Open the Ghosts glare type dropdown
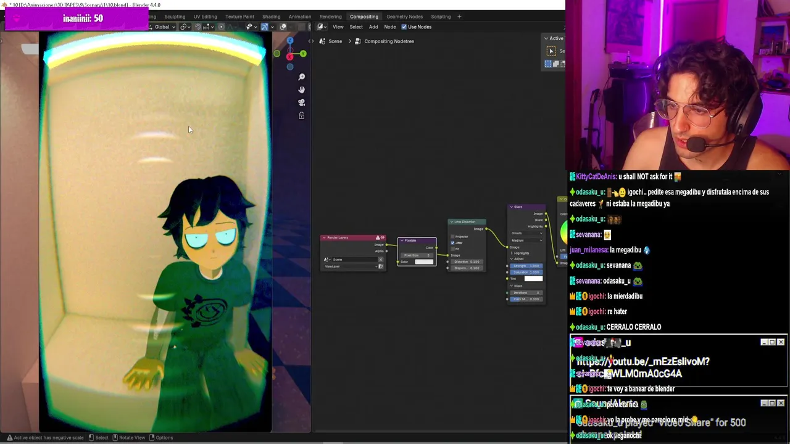The height and width of the screenshot is (444, 790). point(526,233)
